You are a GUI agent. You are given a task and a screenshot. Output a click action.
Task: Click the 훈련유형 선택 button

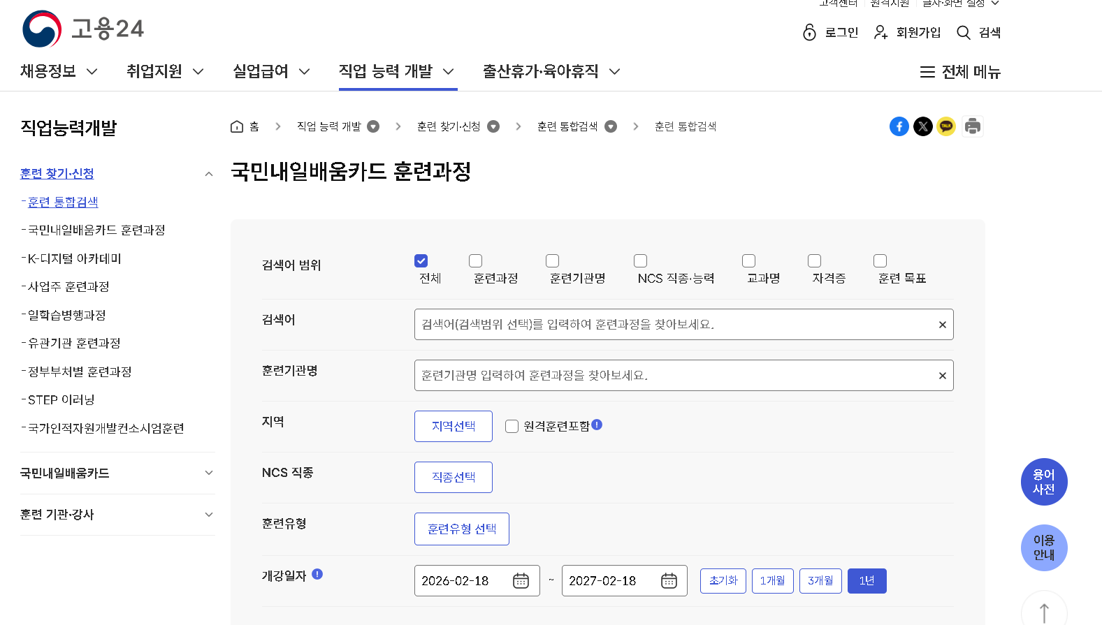pos(462,529)
